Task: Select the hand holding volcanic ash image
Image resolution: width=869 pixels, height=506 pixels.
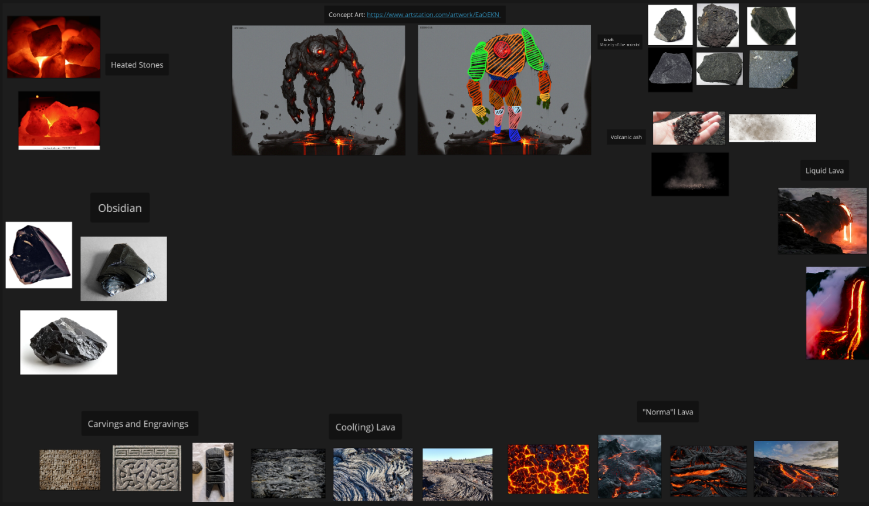Action: tap(689, 128)
